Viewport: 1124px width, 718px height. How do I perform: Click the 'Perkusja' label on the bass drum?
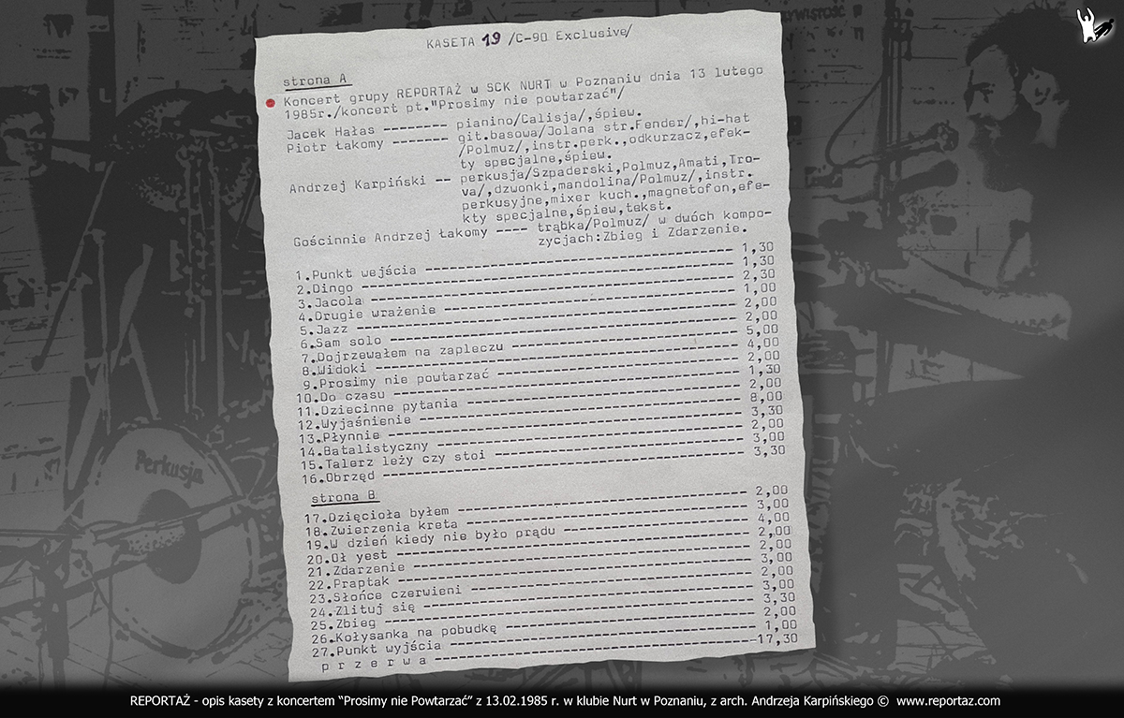tap(169, 463)
